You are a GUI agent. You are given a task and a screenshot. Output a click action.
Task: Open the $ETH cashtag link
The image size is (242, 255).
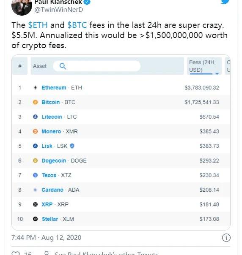[x=38, y=25]
